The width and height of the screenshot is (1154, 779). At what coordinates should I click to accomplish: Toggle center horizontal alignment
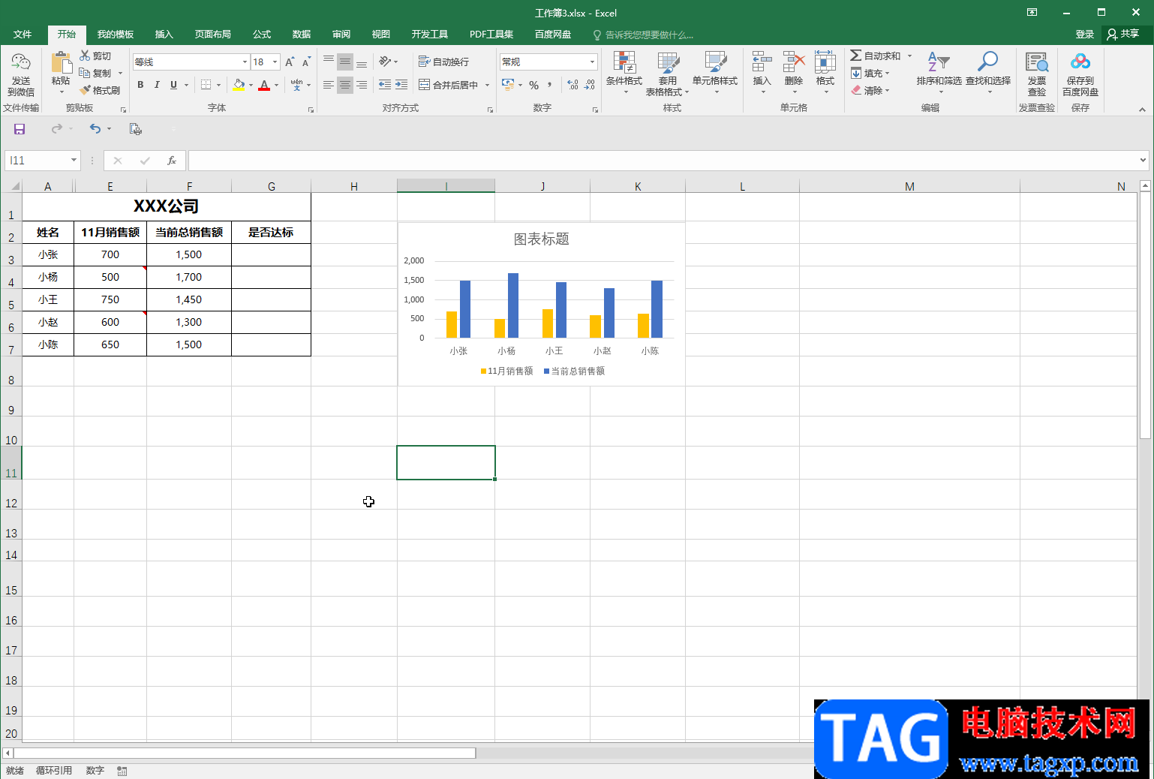pyautogui.click(x=345, y=85)
